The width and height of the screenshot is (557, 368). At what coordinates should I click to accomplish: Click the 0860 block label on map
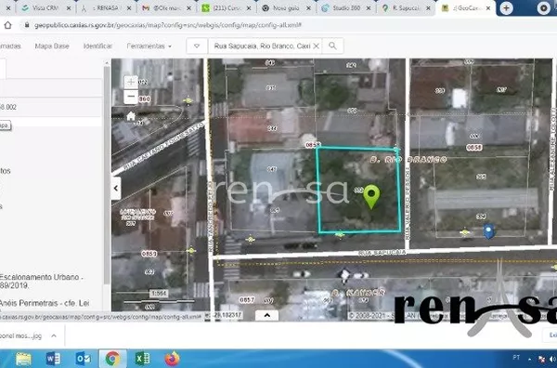tap(145, 99)
